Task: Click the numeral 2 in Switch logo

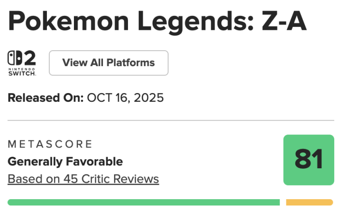Action: [29, 59]
